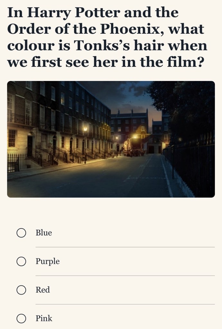Choose the Purple radio button
Screen dimensions: 222x329
coord(21,262)
